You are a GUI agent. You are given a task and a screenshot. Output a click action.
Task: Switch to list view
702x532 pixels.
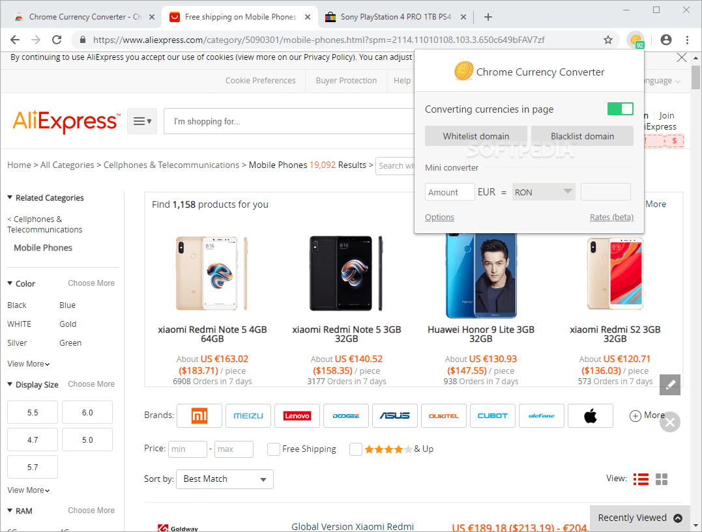[641, 479]
